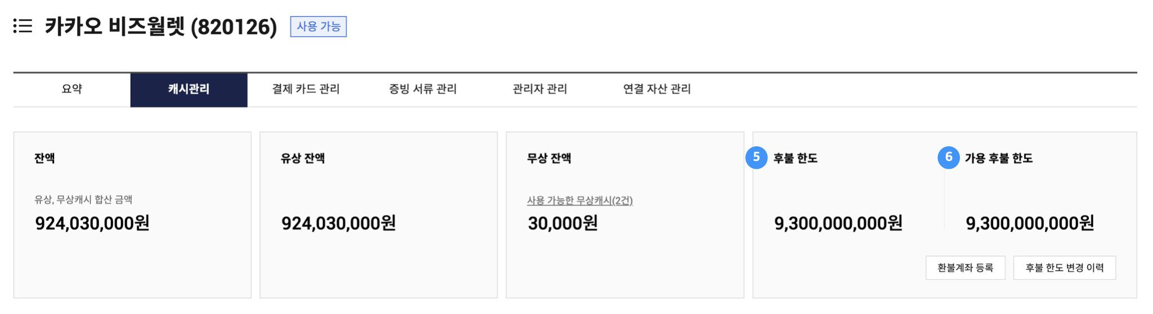Click the 가용 후불 한도 label
The width and height of the screenshot is (1153, 314).
(x=999, y=159)
